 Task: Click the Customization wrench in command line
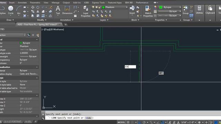43,118
